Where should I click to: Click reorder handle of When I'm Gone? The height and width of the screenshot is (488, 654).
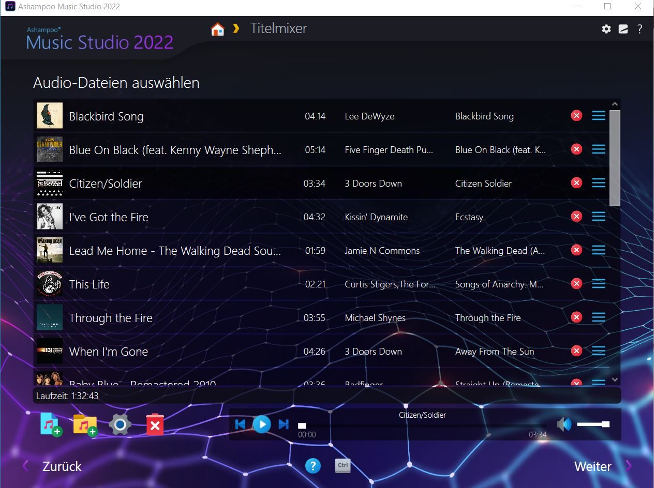point(599,351)
